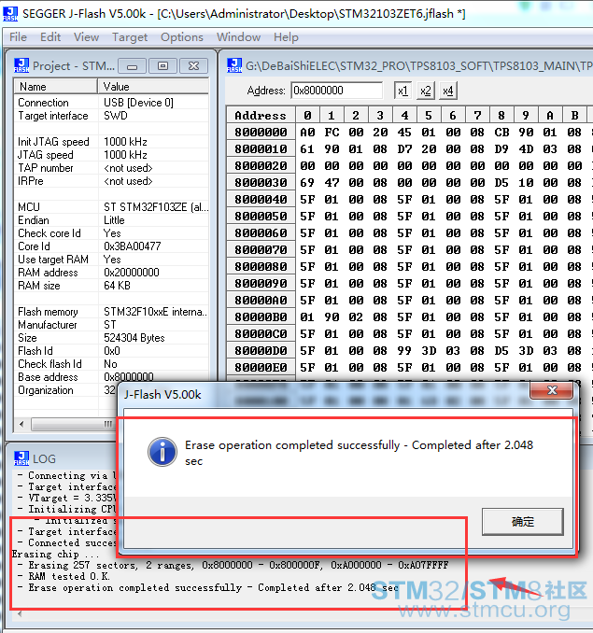Click the SEGGER J-Flash application icon in title bar
593x633 pixels.
(10, 13)
